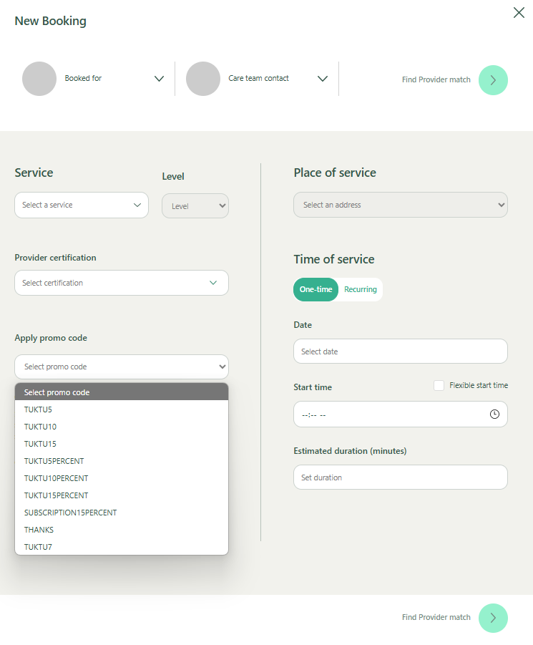The width and height of the screenshot is (533, 645).
Task: Close the New Booking dialog
Action: 519,12
